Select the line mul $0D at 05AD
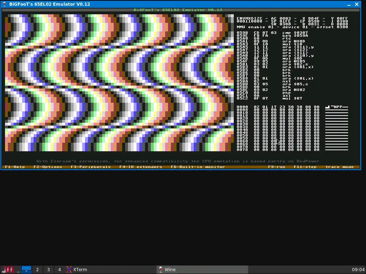Image resolution: width=366 pixels, height=274 pixels. coord(269,58)
